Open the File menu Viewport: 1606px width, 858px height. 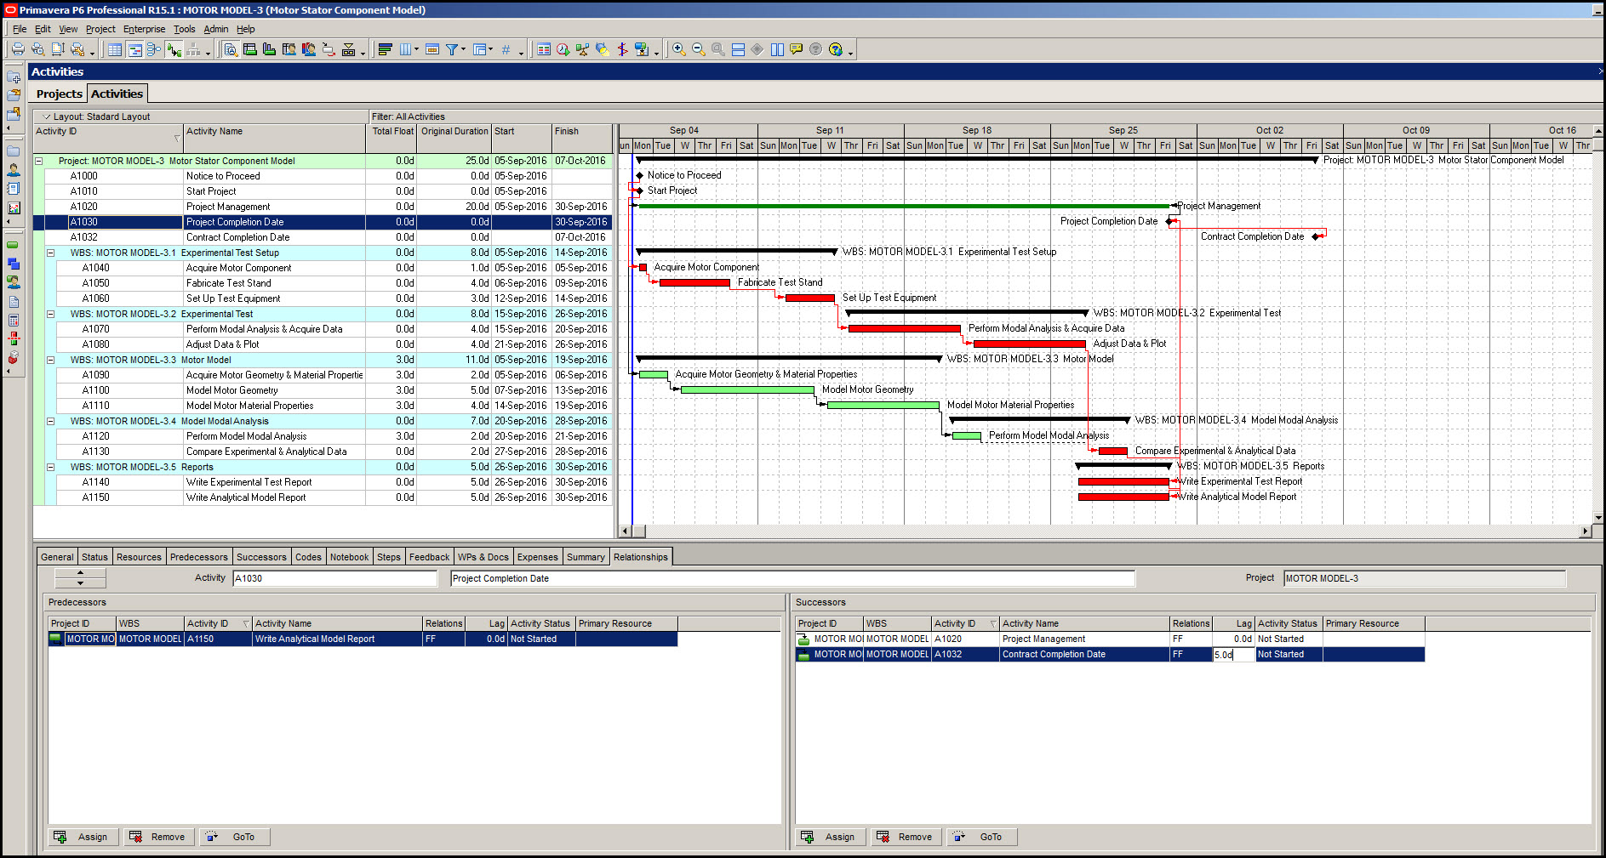tap(20, 29)
